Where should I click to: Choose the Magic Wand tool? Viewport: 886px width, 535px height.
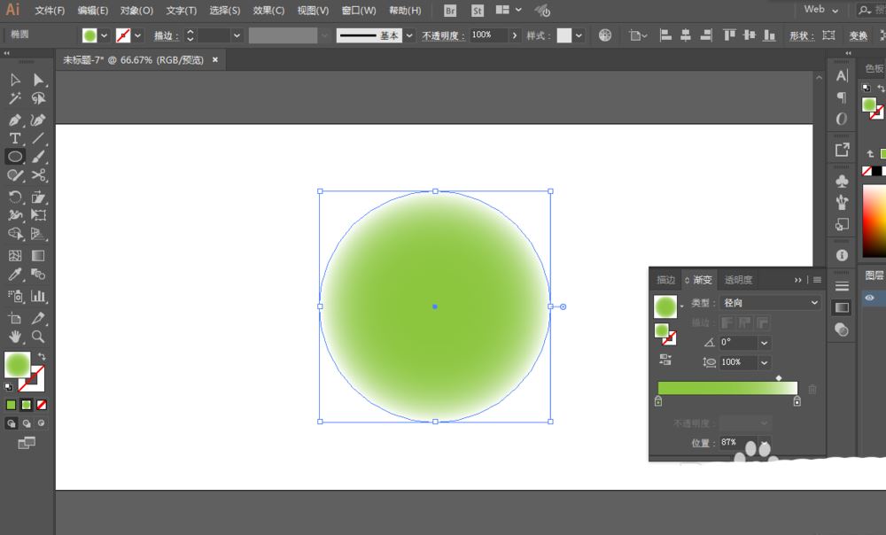(x=15, y=98)
